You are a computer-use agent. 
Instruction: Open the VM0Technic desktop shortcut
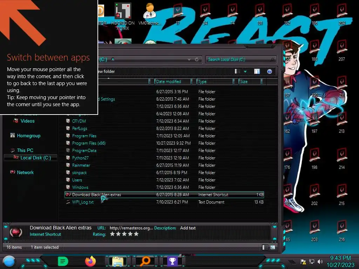[x=150, y=14]
